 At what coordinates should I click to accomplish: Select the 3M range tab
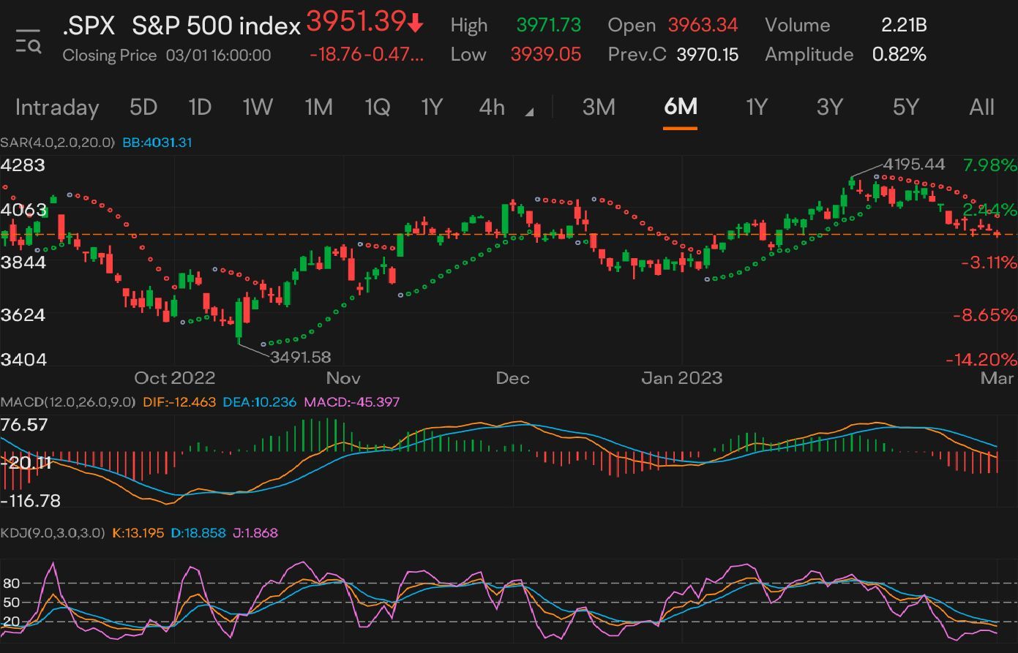(x=599, y=107)
